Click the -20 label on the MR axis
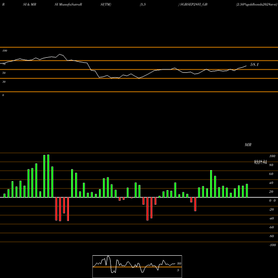278x278 pixels. coord(271,210)
